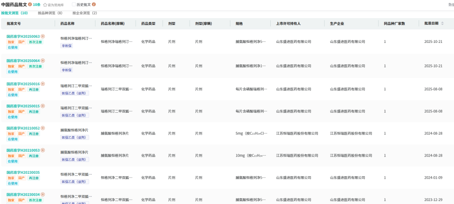Click the circular badge icon after 国药准字H20250016
This screenshot has height=204, width=454.
(x=43, y=84)
